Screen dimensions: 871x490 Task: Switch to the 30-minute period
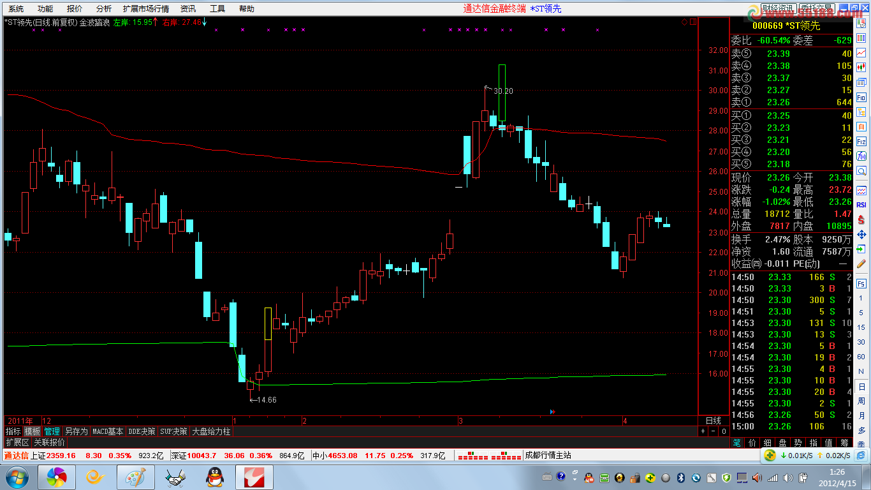(x=861, y=342)
